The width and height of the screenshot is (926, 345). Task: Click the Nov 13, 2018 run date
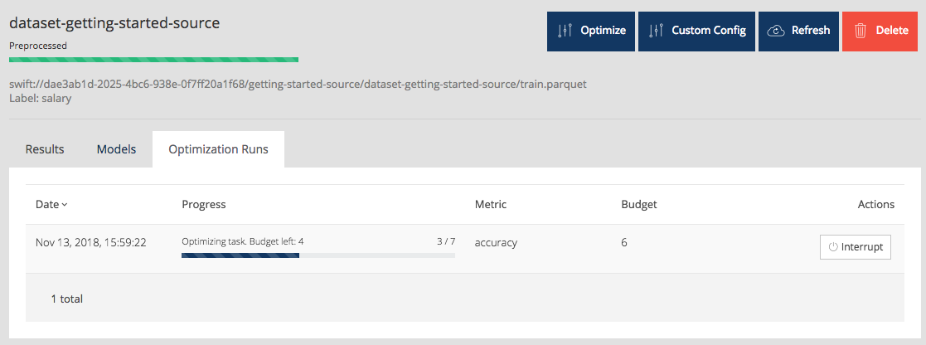click(x=91, y=242)
